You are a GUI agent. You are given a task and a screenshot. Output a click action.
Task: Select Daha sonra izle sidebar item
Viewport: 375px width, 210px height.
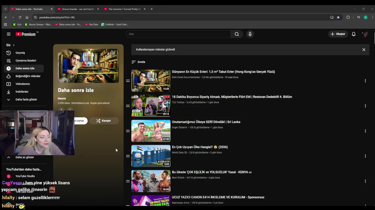click(24, 68)
